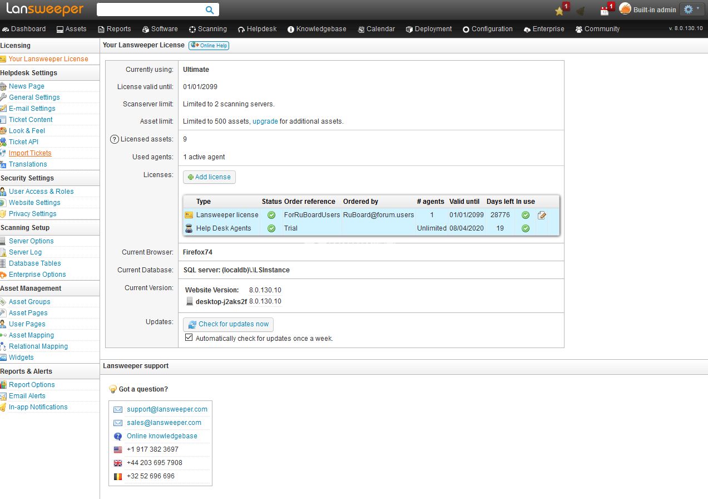Click the broom cleanup icon in header
This screenshot has height=499, width=708.
tap(581, 11)
